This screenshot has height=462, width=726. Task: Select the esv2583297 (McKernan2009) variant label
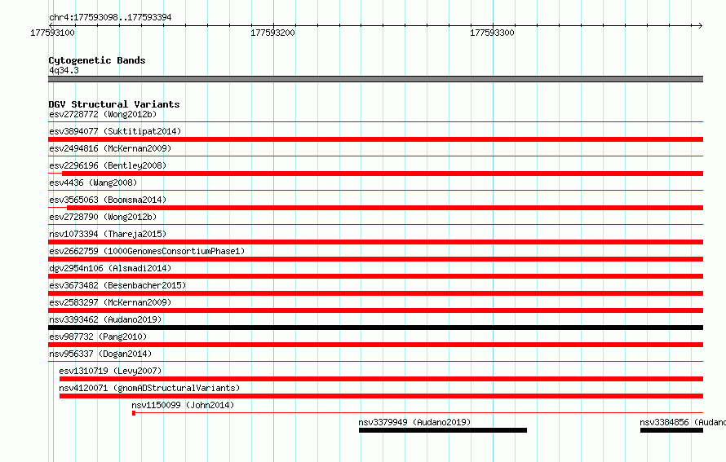pyautogui.click(x=110, y=302)
